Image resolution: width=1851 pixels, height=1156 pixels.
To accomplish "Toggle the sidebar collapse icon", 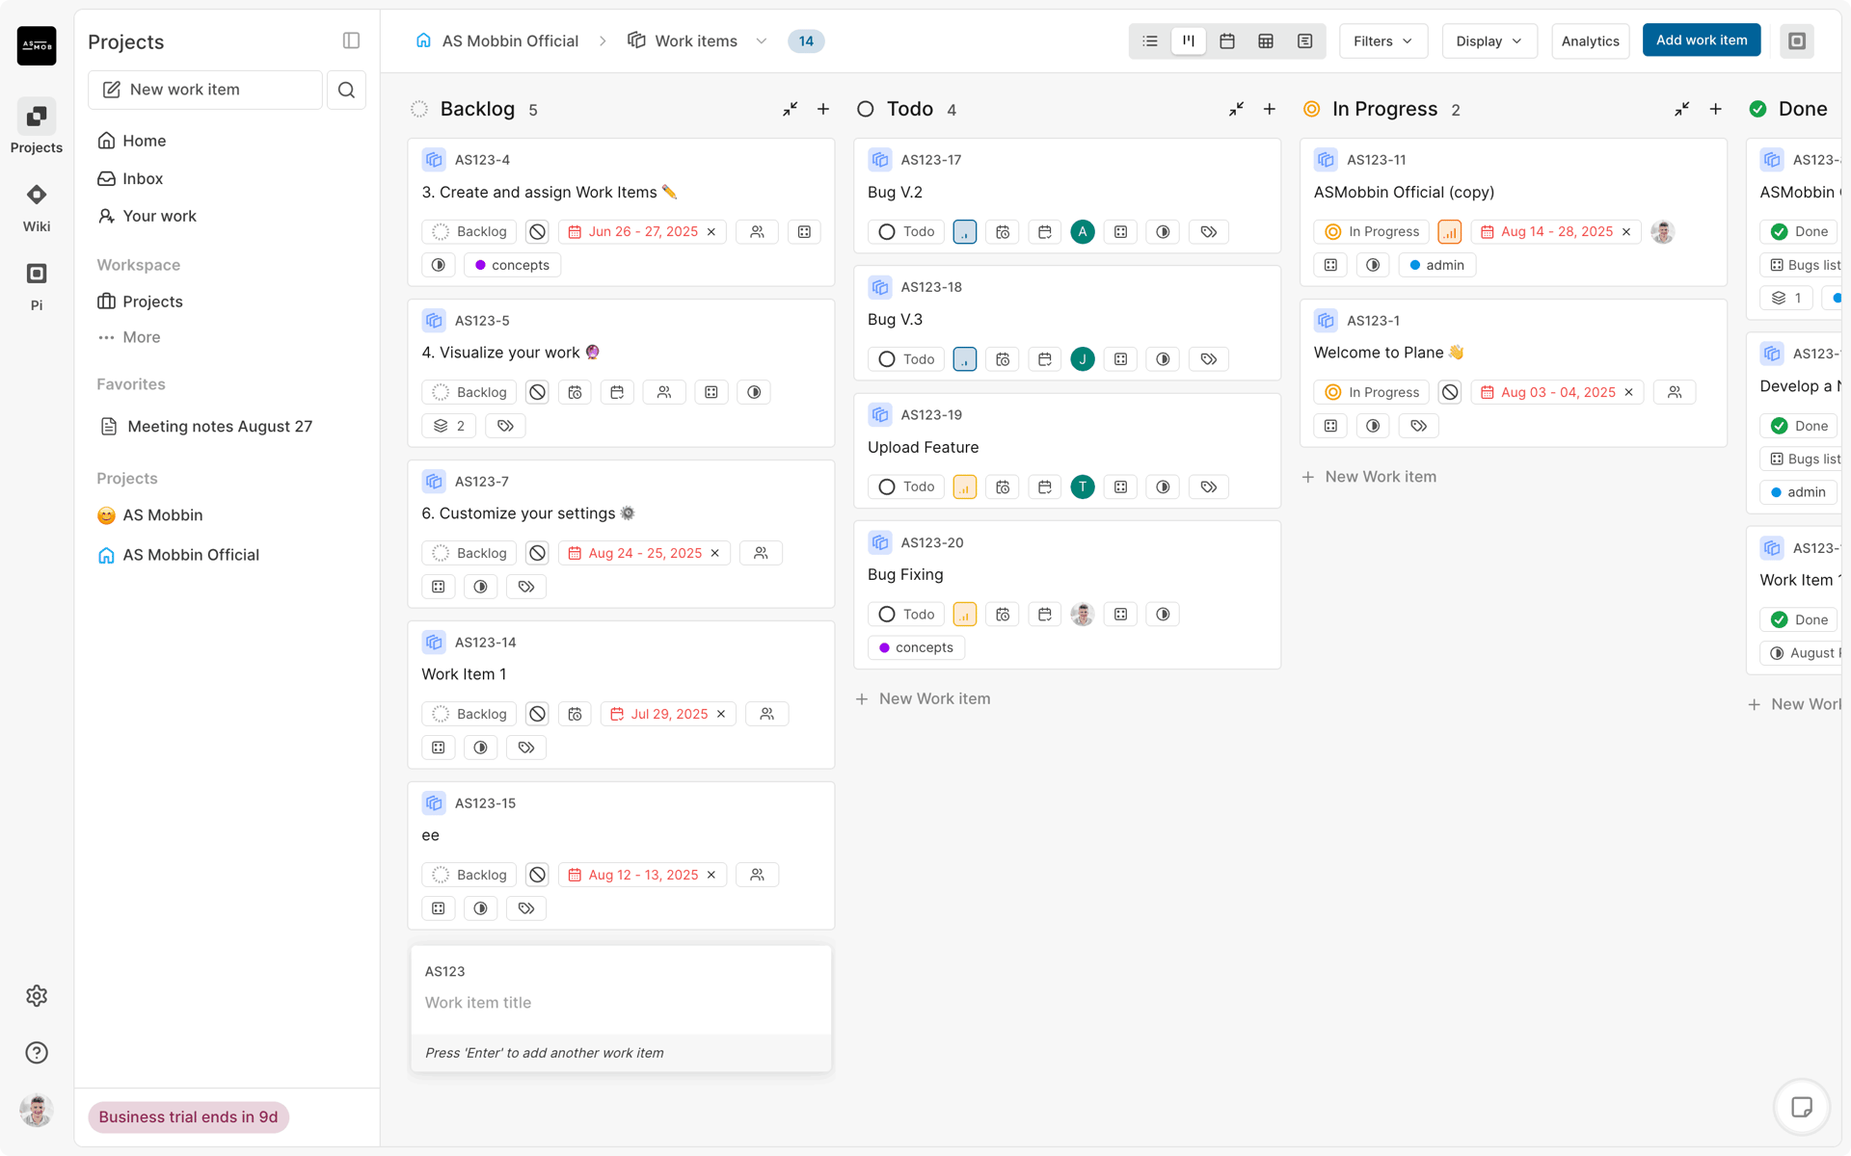I will click(351, 40).
